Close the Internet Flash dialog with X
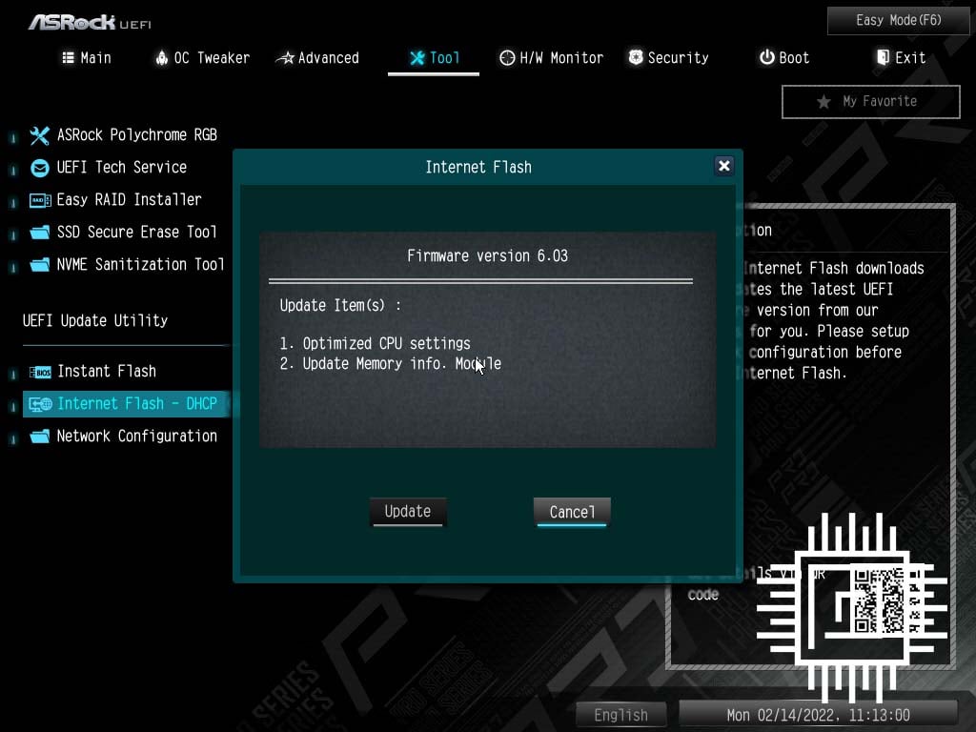 click(x=724, y=166)
